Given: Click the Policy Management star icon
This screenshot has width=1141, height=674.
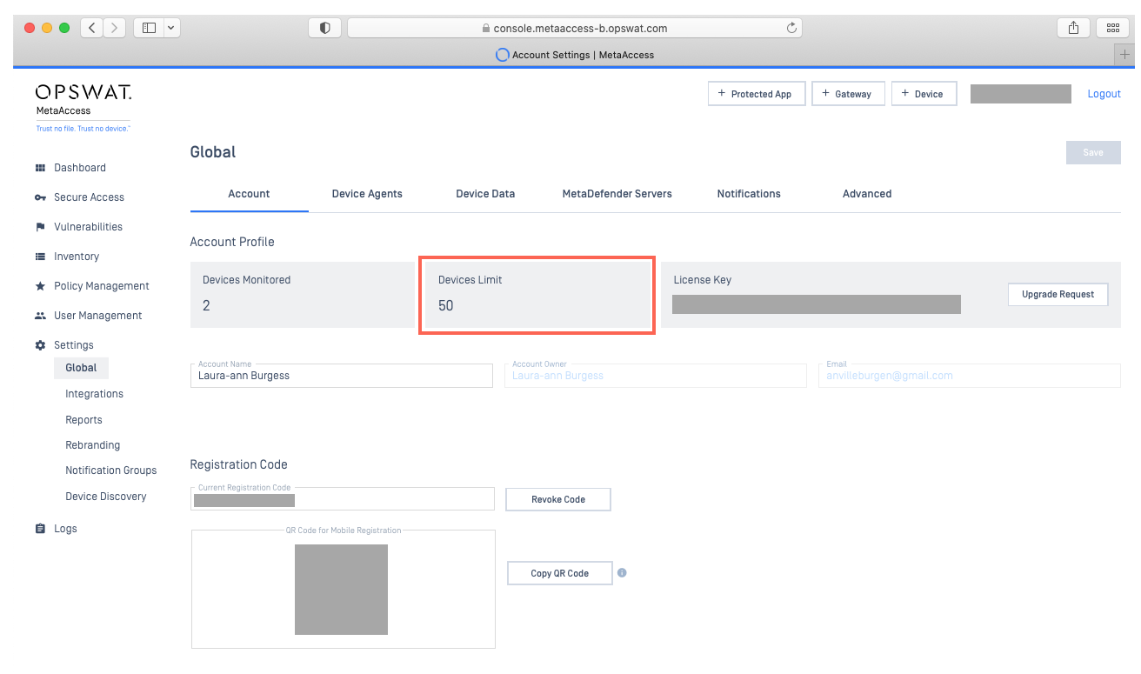Looking at the screenshot, I should click(x=40, y=286).
